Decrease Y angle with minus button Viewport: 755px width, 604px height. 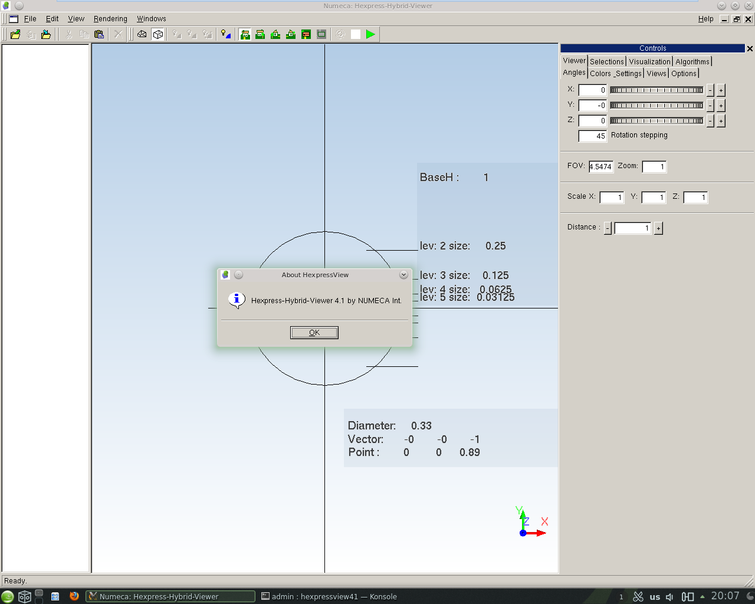710,106
